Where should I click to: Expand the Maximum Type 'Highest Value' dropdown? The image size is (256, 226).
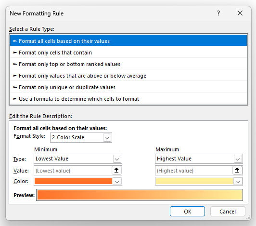pos(199,159)
